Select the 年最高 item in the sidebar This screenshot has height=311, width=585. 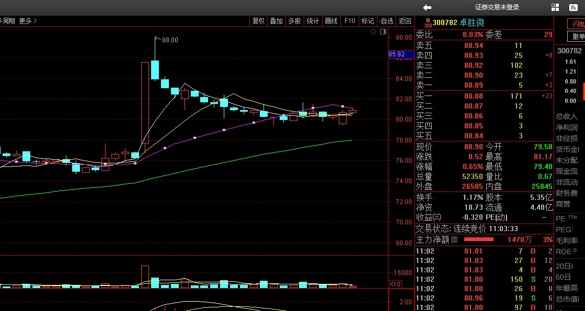tap(566, 288)
